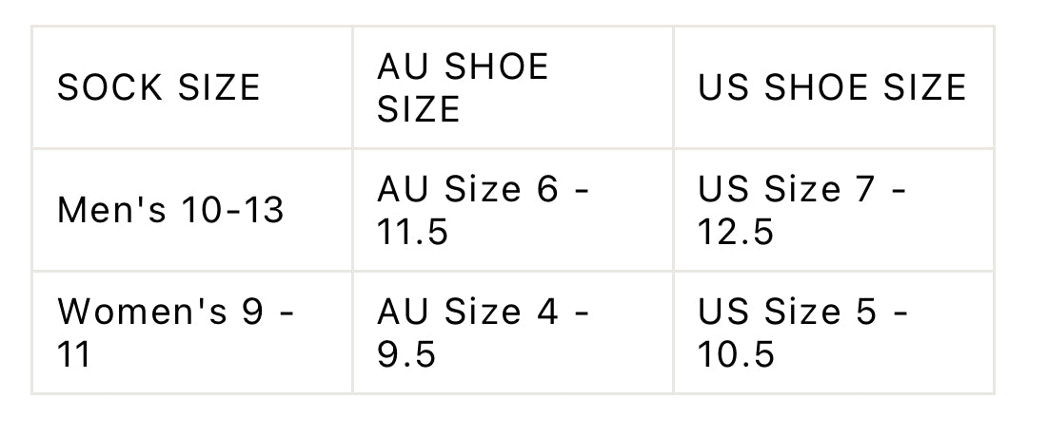
Task: Select the "Men's 10-13" sock size cell
Action: pyautogui.click(x=171, y=210)
